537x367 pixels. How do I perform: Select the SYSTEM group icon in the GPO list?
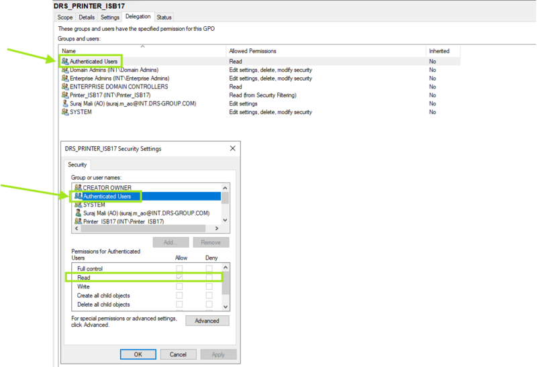64,112
